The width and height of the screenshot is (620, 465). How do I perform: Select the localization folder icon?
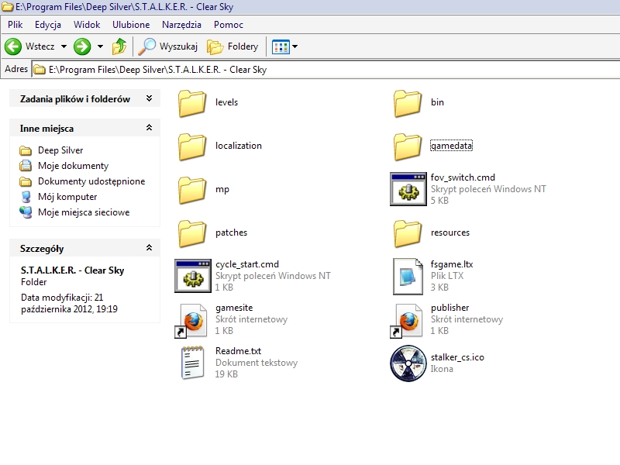pos(192,146)
